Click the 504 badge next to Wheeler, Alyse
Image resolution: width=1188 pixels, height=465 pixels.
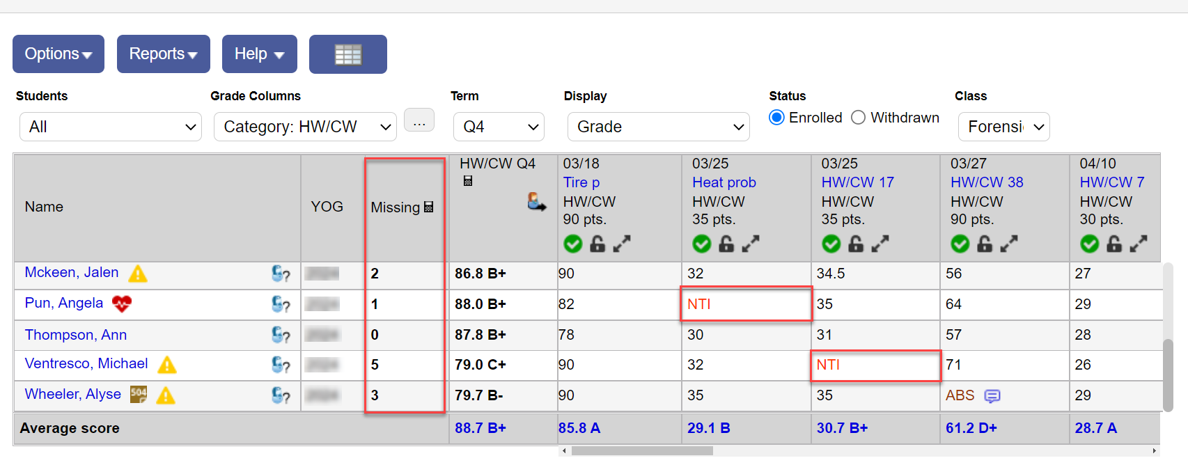(139, 395)
